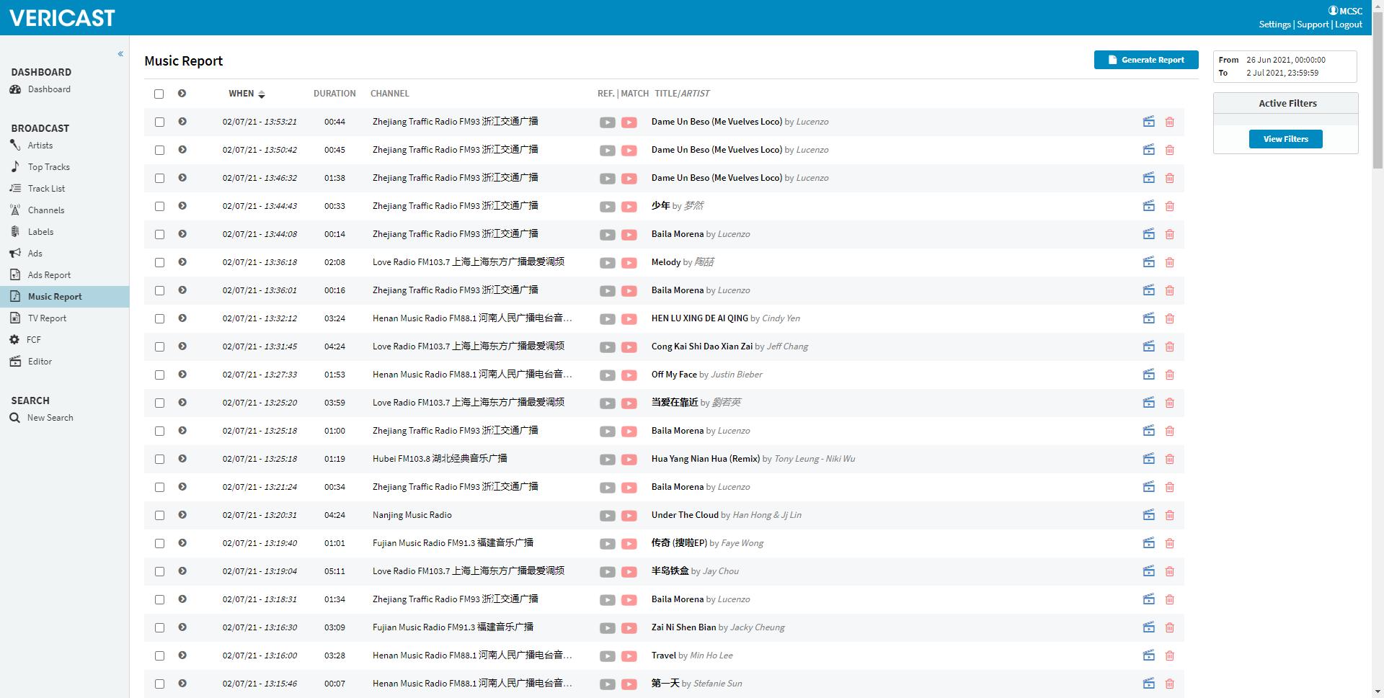Click the Dashboard gauge icon in sidebar
This screenshot has width=1384, height=698.
click(15, 89)
